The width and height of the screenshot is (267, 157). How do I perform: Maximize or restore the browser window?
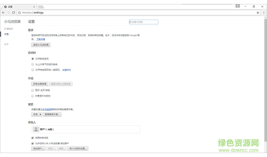(254, 7)
